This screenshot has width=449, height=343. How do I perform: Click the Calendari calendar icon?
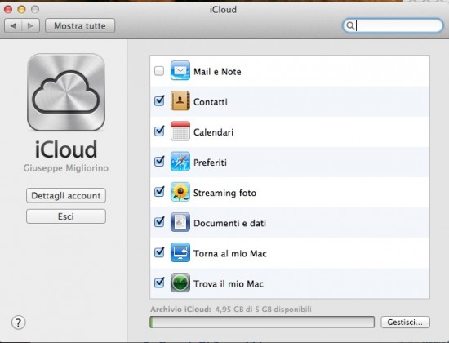click(180, 131)
